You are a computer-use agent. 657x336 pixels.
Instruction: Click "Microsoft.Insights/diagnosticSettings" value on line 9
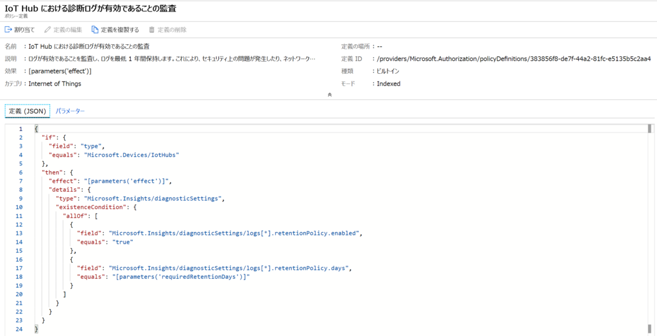point(154,199)
